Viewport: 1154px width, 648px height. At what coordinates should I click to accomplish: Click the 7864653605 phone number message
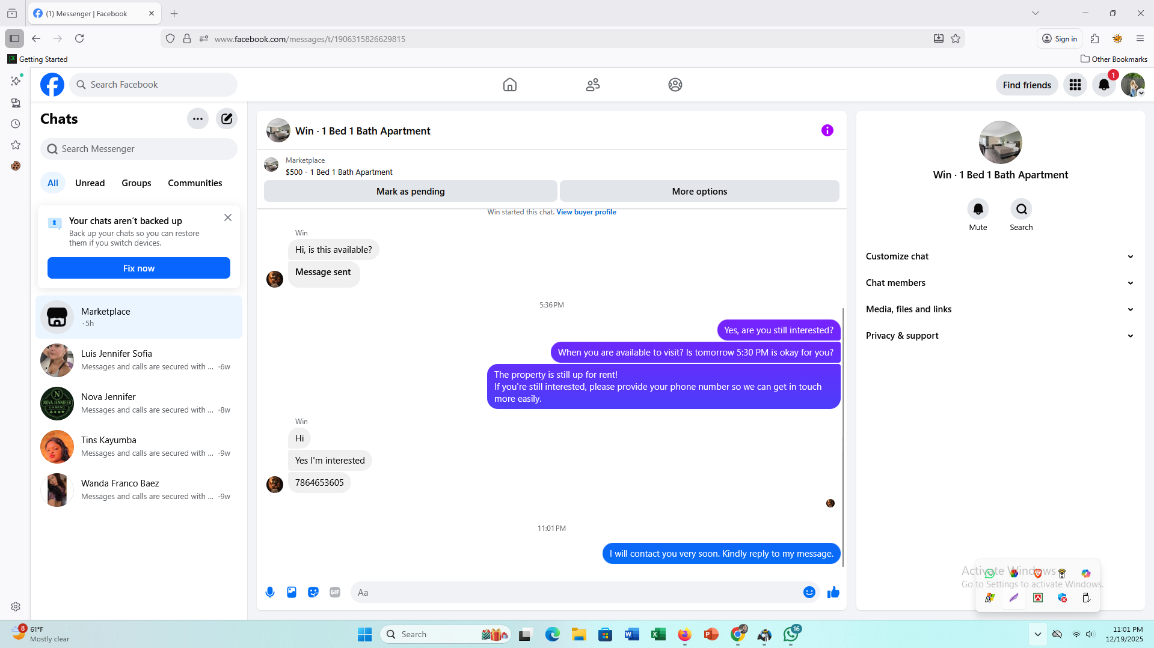tap(319, 483)
